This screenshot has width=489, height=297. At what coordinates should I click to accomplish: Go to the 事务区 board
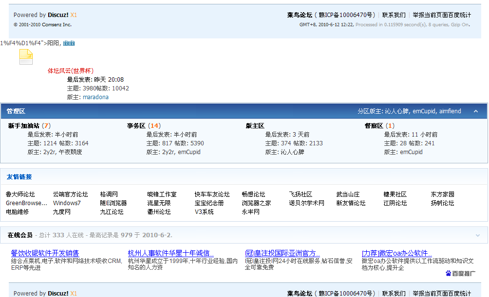[136, 126]
